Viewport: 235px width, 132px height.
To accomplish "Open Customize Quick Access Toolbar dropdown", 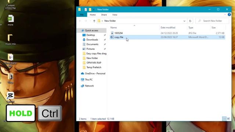I will pyautogui.click(x=94, y=10).
